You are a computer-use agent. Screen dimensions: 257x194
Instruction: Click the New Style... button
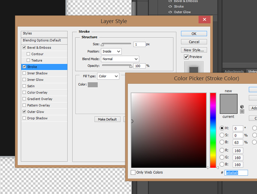coord(194,50)
